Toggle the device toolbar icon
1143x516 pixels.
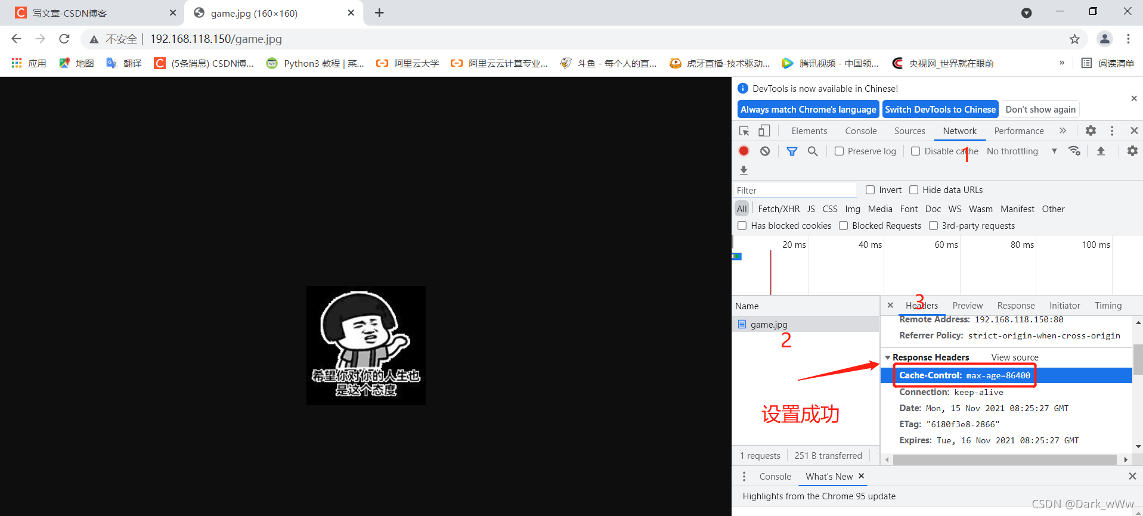(764, 130)
